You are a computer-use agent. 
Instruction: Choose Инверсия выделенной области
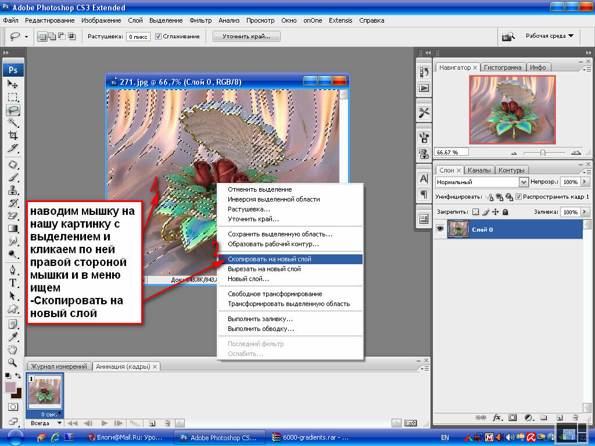(291, 199)
